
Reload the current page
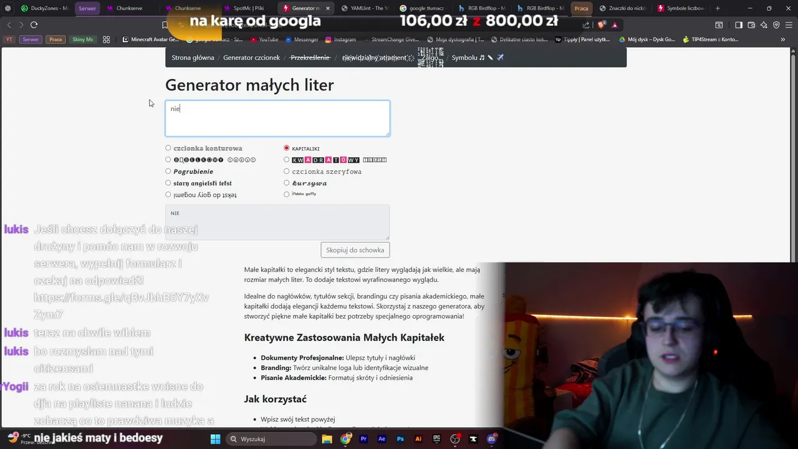click(x=34, y=25)
